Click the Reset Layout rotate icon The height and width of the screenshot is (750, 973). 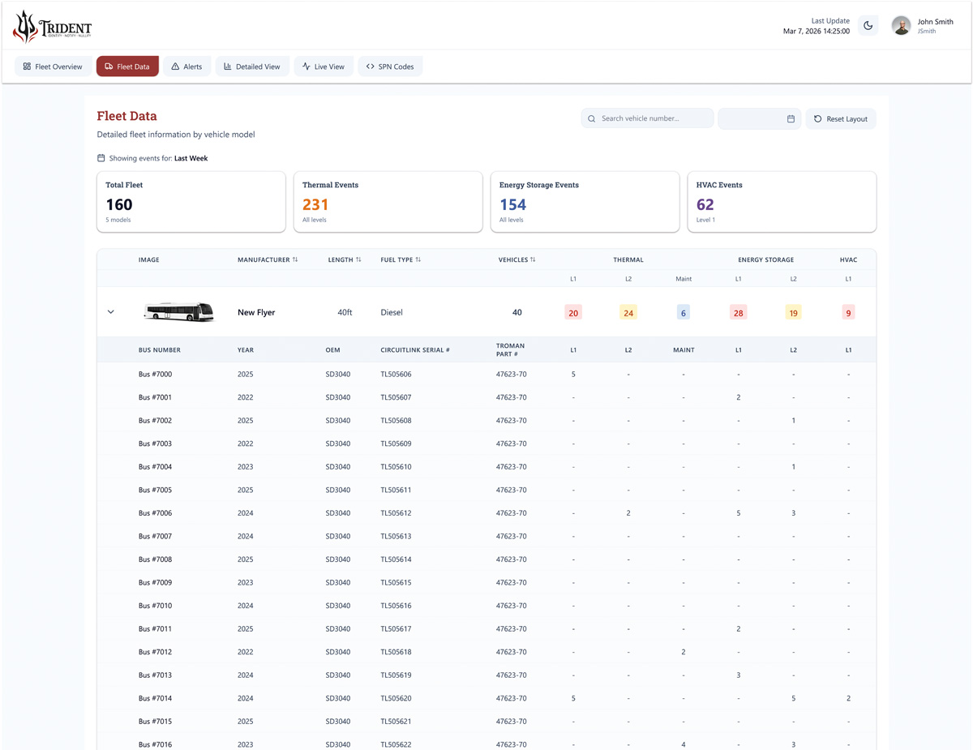click(817, 118)
